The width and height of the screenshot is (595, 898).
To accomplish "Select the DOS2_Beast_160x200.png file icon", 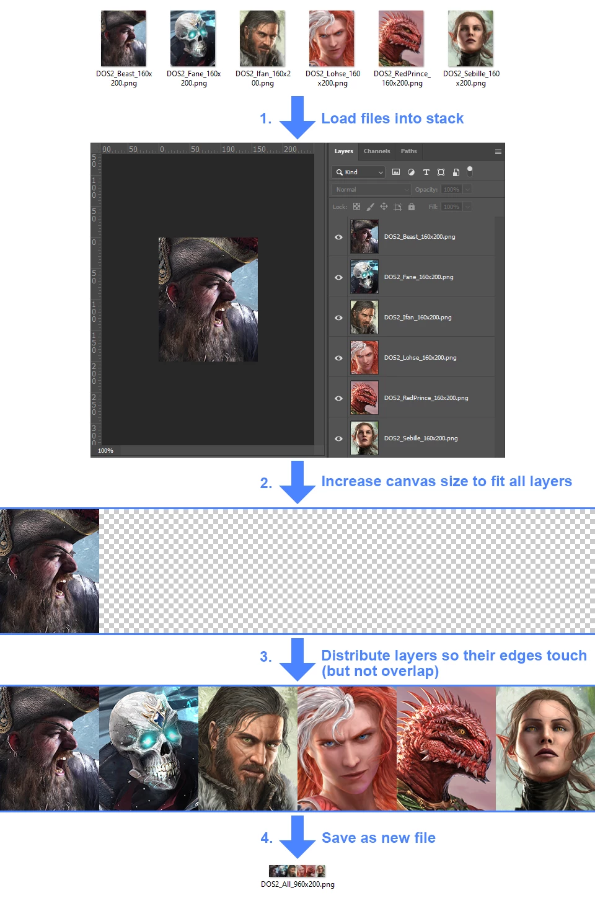I will (x=123, y=38).
